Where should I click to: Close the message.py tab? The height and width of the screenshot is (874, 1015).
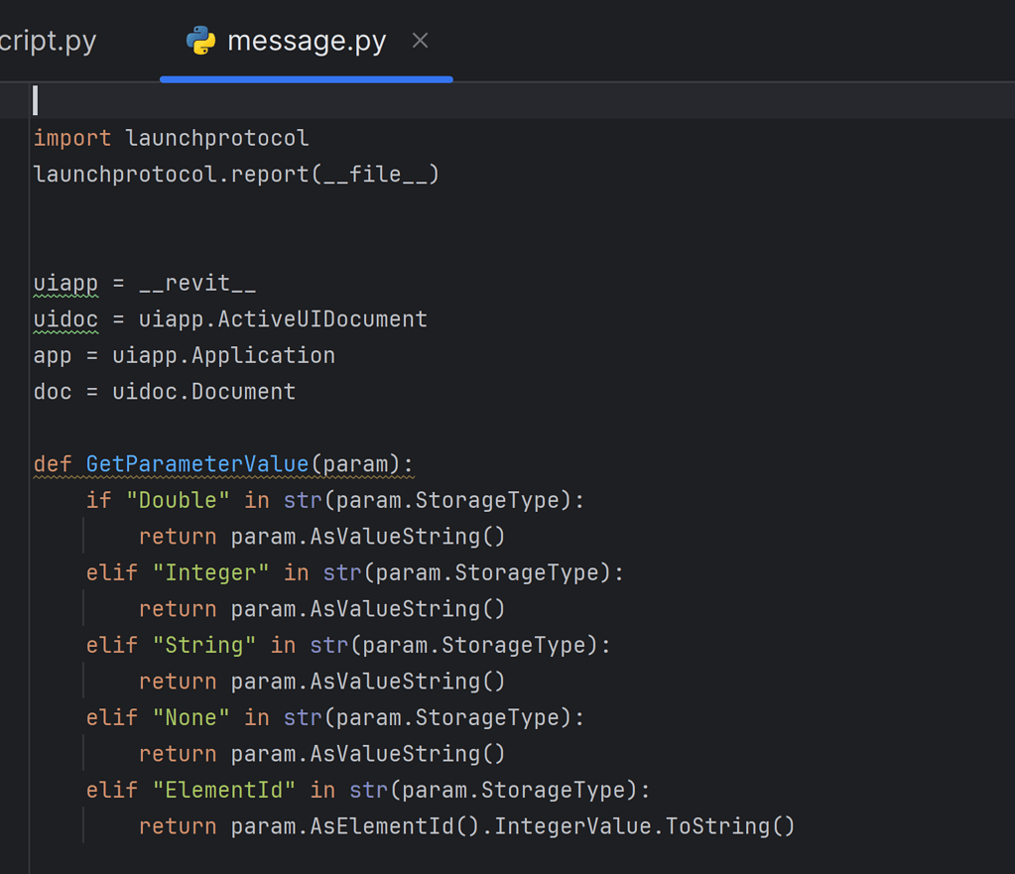(x=420, y=41)
